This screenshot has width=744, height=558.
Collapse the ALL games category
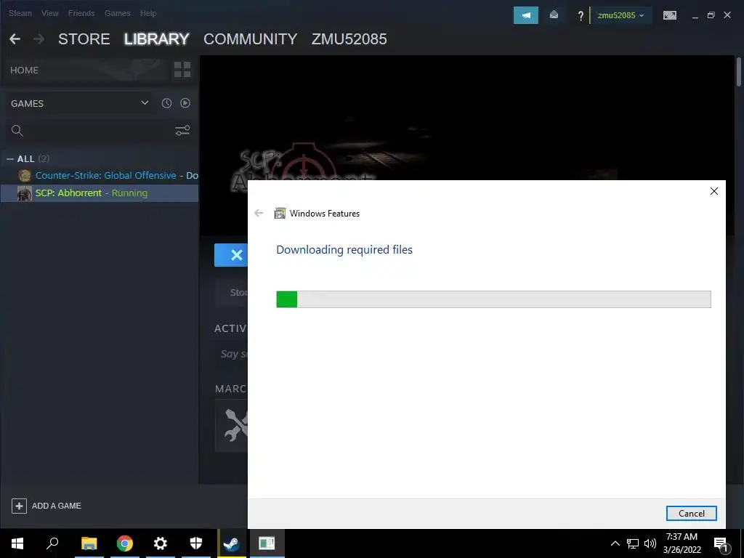tap(10, 159)
